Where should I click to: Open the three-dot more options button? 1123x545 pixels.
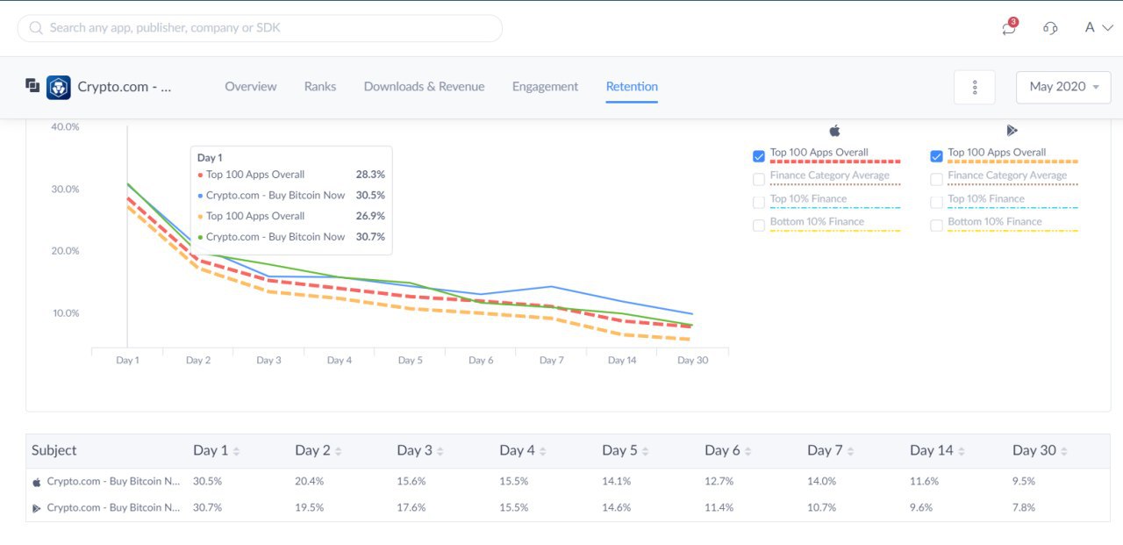975,87
